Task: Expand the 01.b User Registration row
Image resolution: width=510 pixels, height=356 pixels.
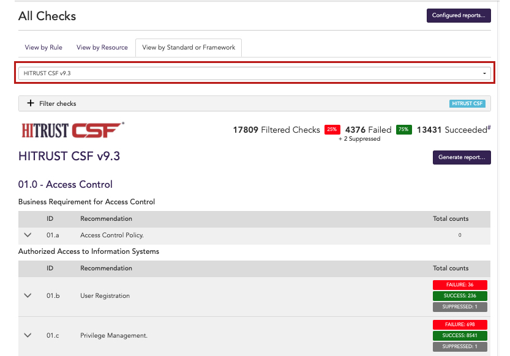Action: click(28, 295)
